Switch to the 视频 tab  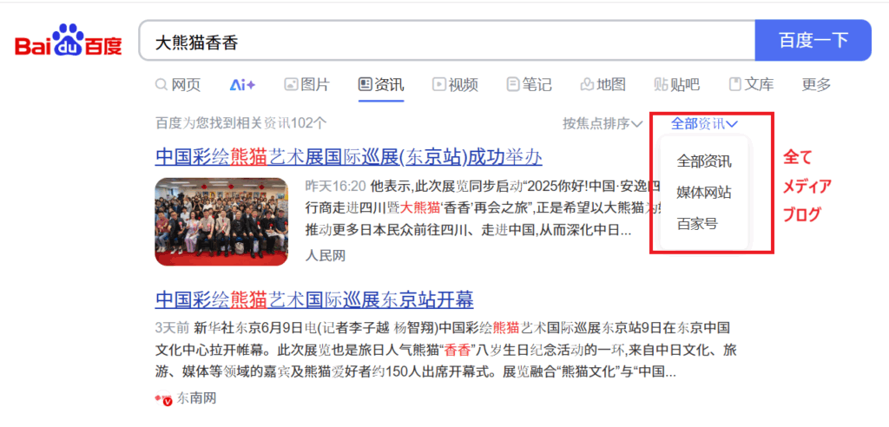click(455, 85)
